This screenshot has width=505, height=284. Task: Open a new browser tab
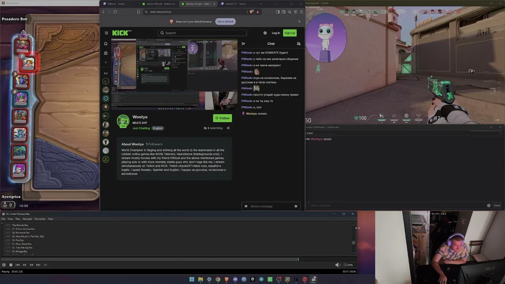(x=261, y=4)
